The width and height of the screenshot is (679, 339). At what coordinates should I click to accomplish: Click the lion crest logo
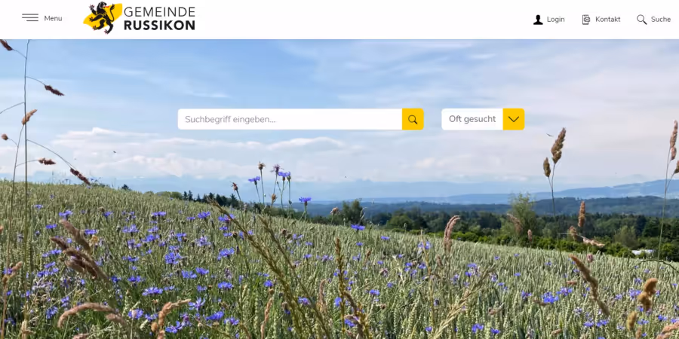102,18
